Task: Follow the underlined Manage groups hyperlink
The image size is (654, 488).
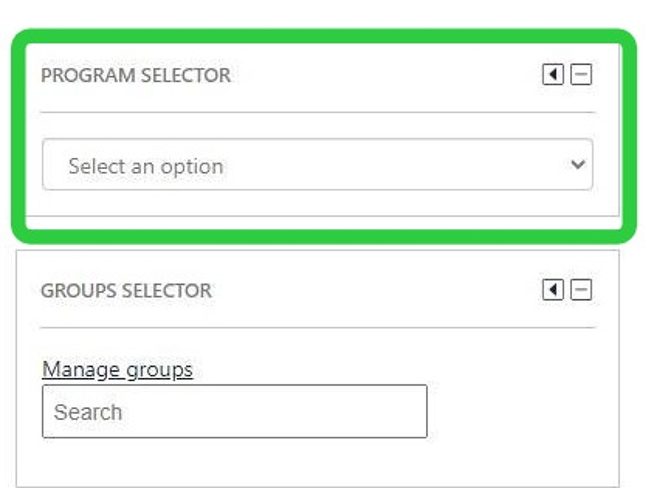Action: pos(117,370)
